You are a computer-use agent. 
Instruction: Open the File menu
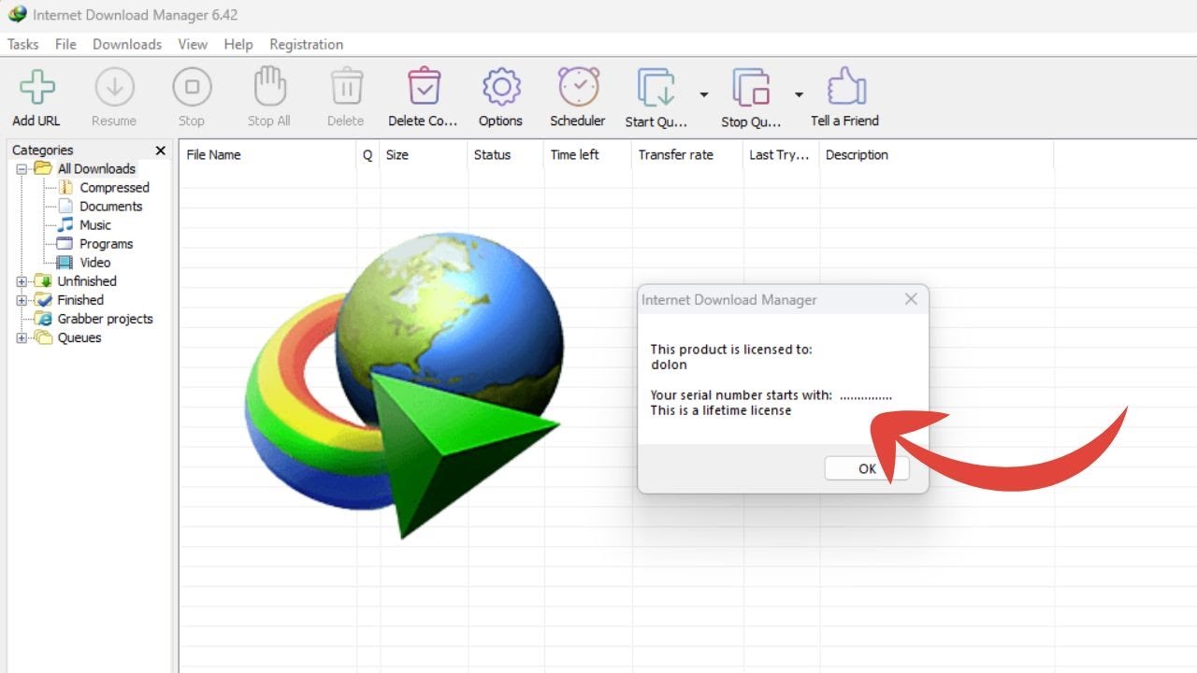coord(65,44)
